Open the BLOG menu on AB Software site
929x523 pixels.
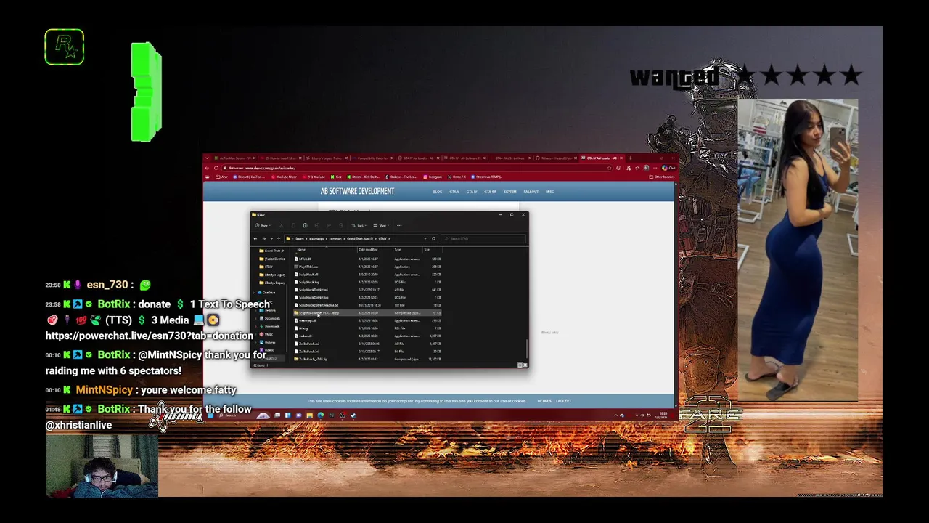pos(438,192)
